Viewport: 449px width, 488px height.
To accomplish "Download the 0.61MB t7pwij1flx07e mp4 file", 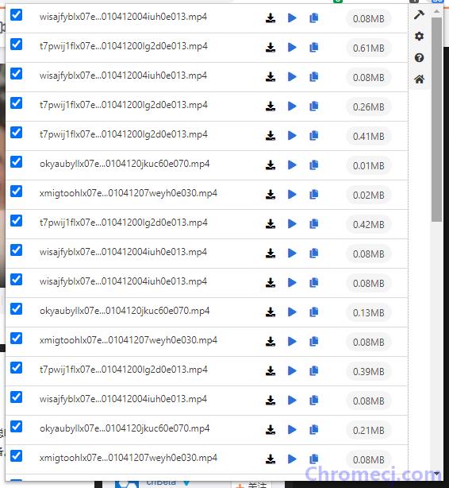I will point(271,48).
